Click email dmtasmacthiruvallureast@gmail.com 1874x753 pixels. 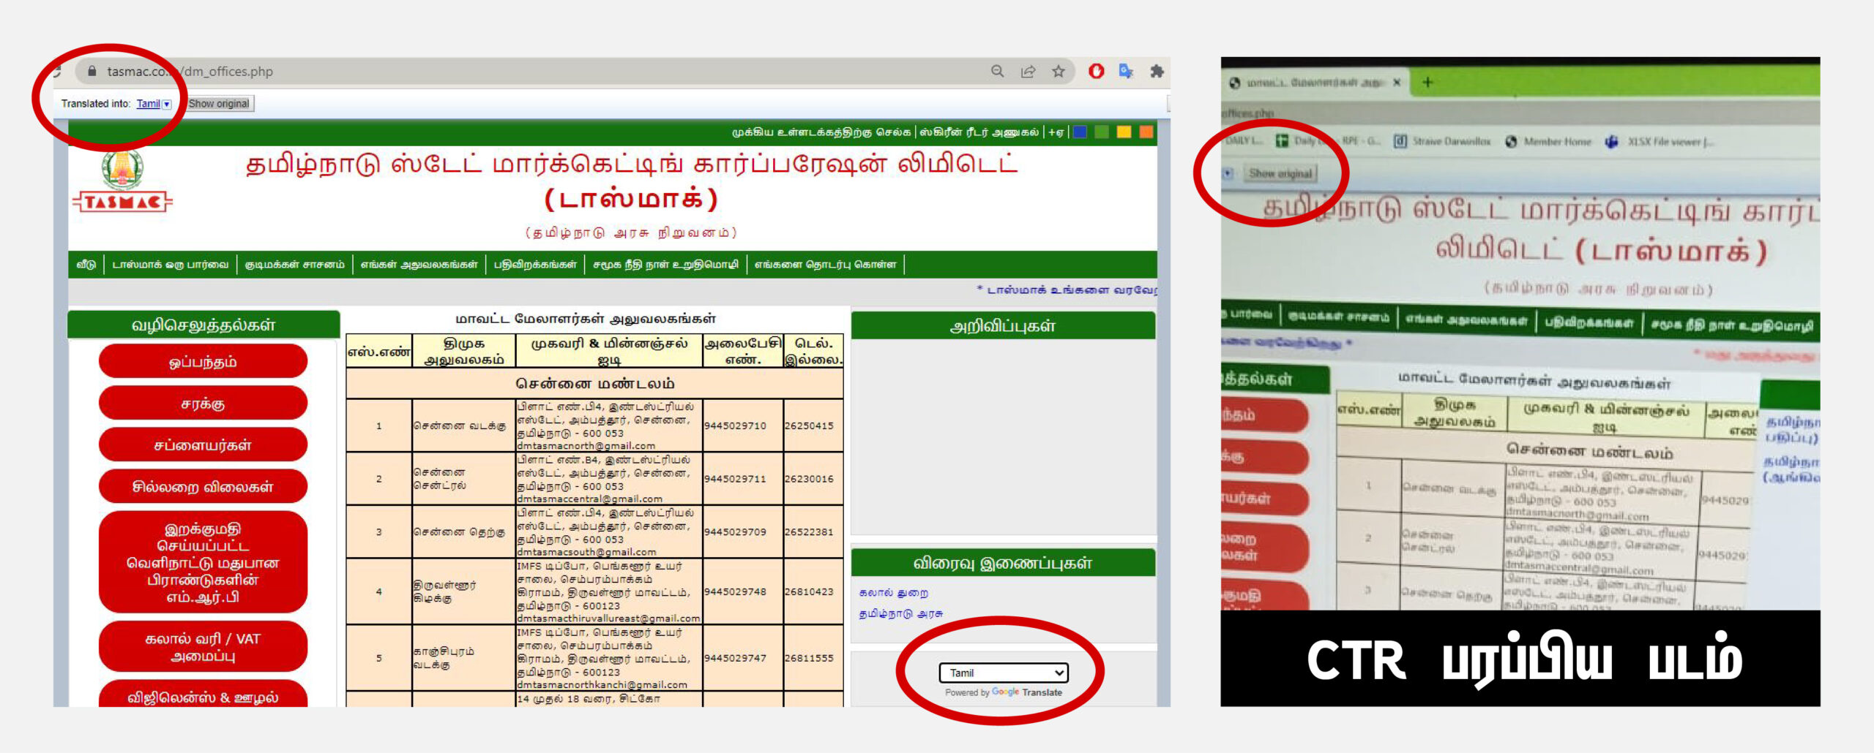pyautogui.click(x=608, y=618)
